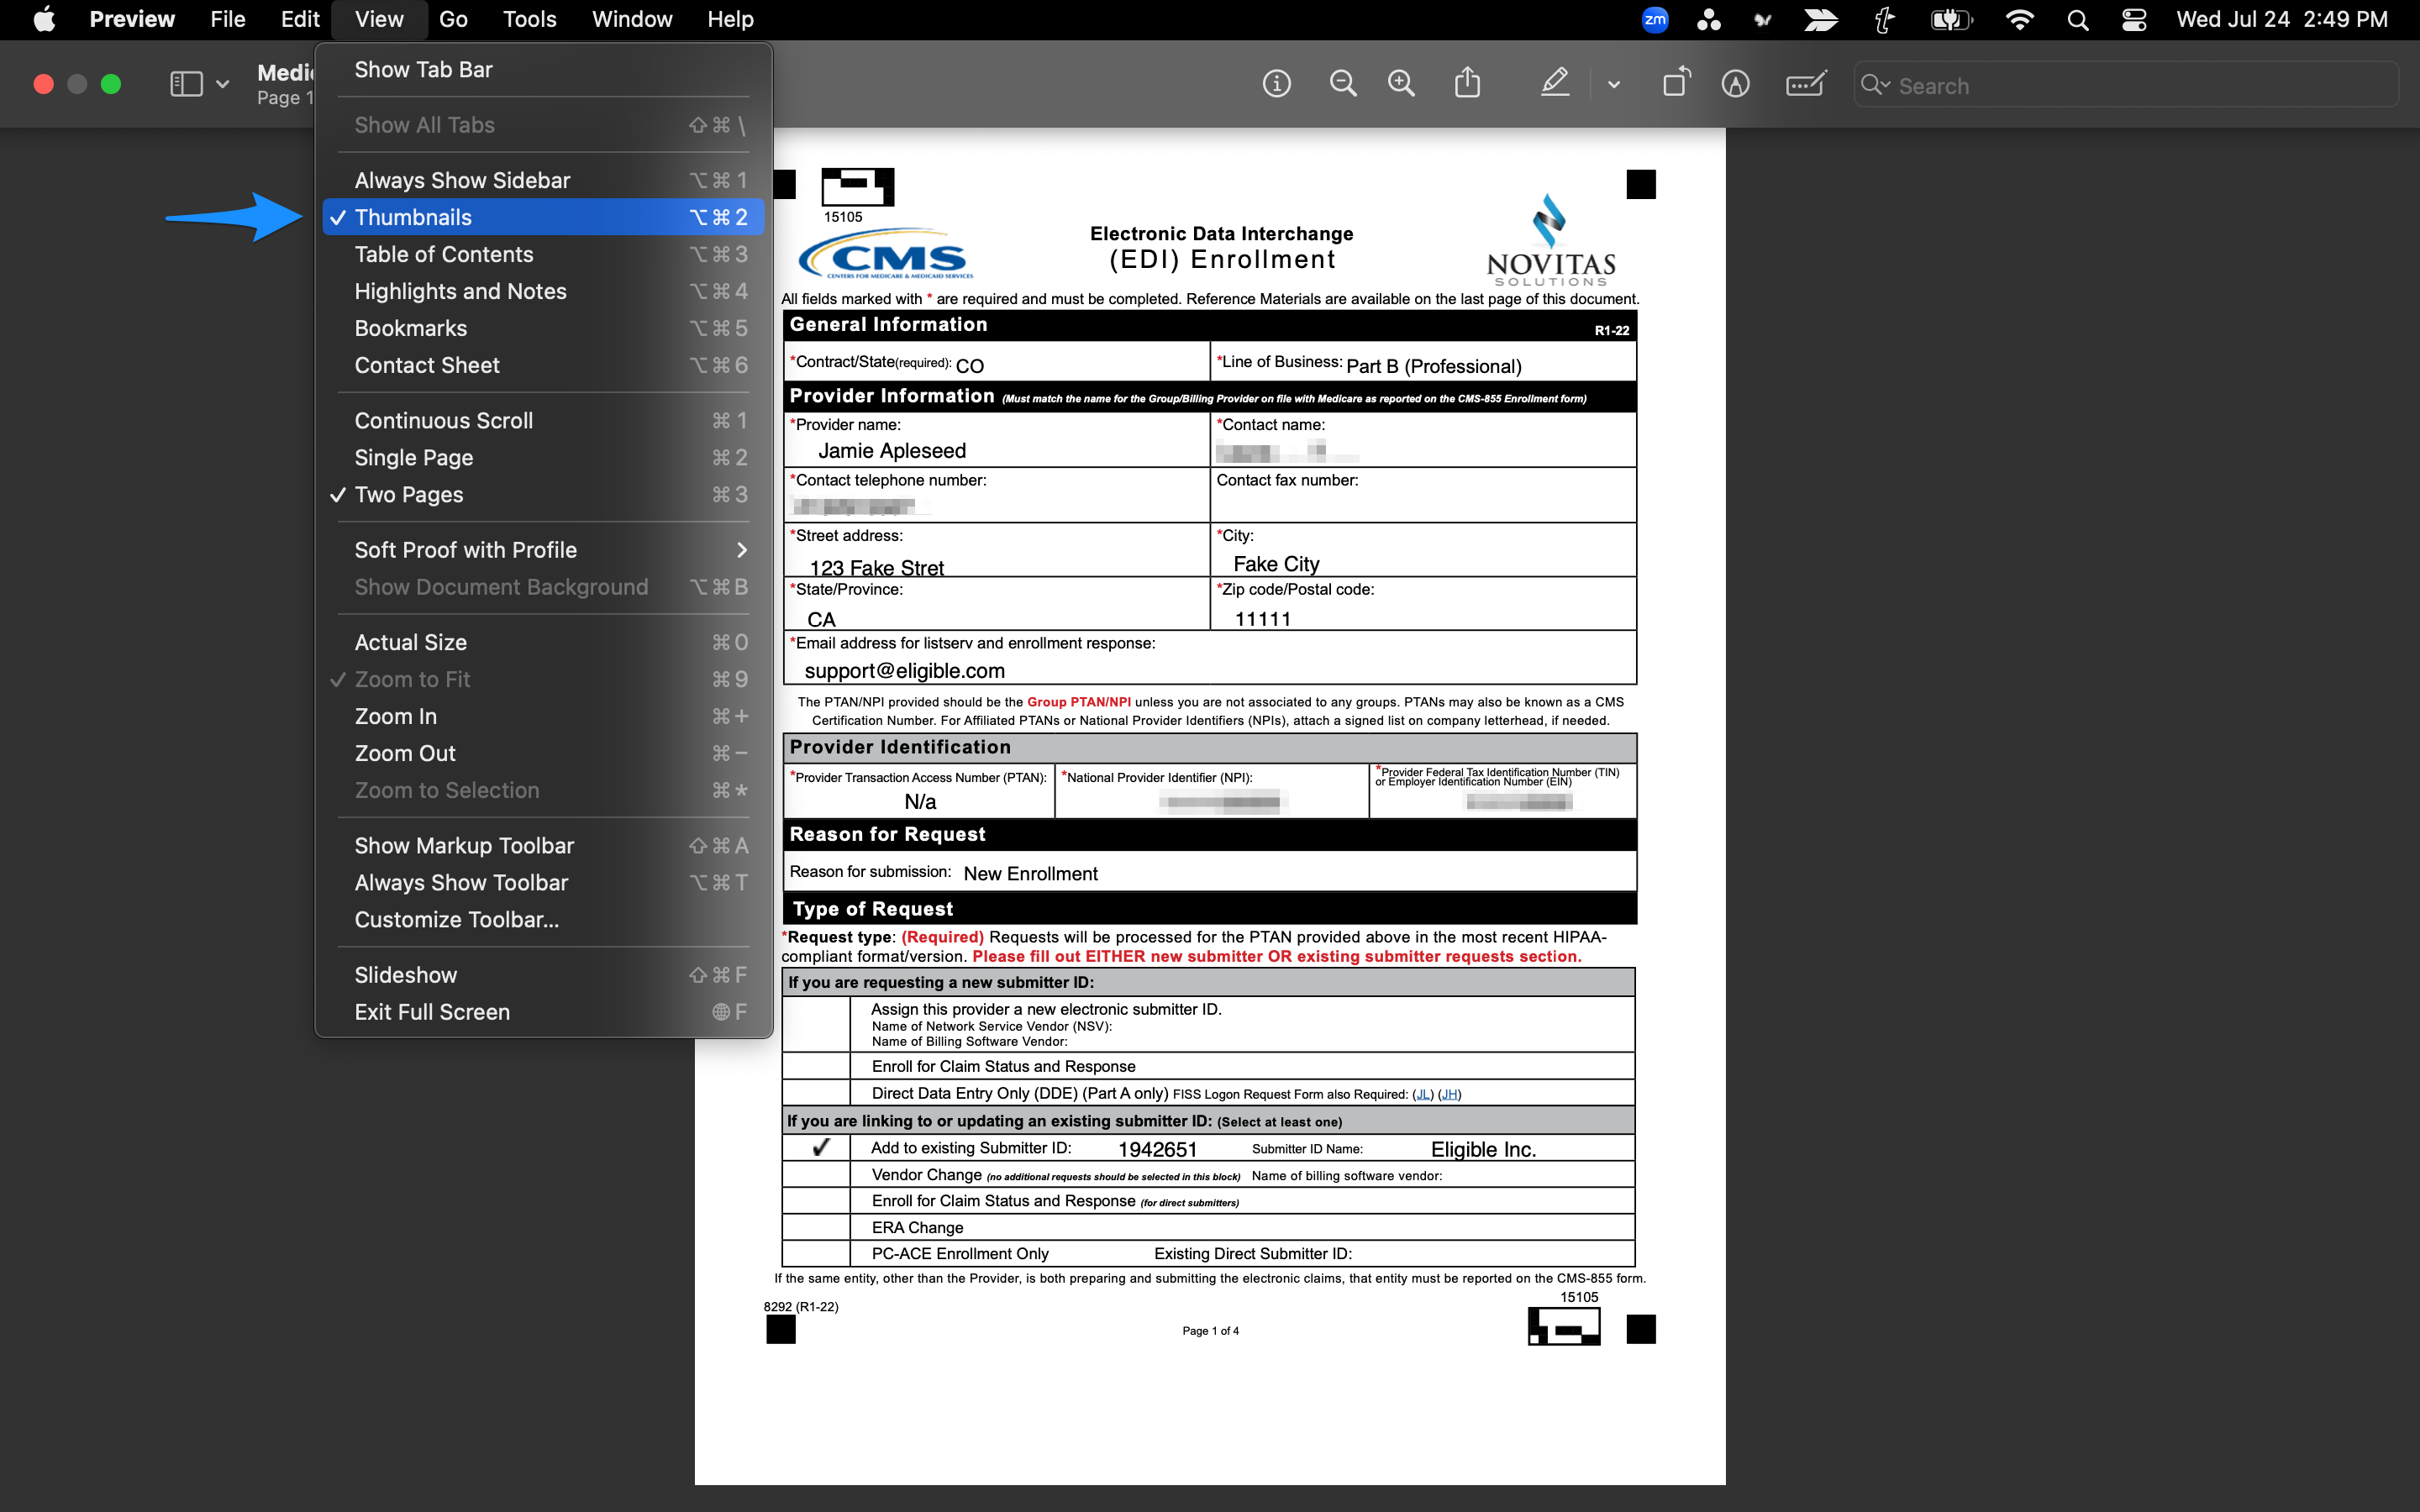Expand the sidebar view mode chevron
The image size is (2420, 1512).
pos(222,84)
